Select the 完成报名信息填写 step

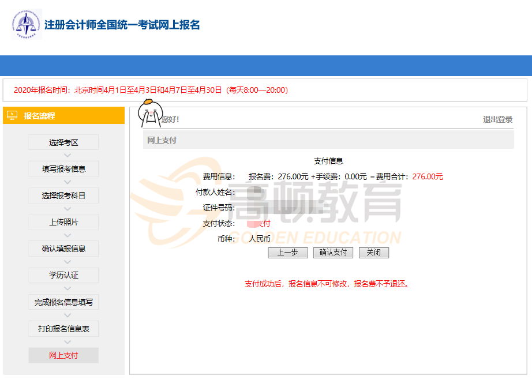point(63,302)
